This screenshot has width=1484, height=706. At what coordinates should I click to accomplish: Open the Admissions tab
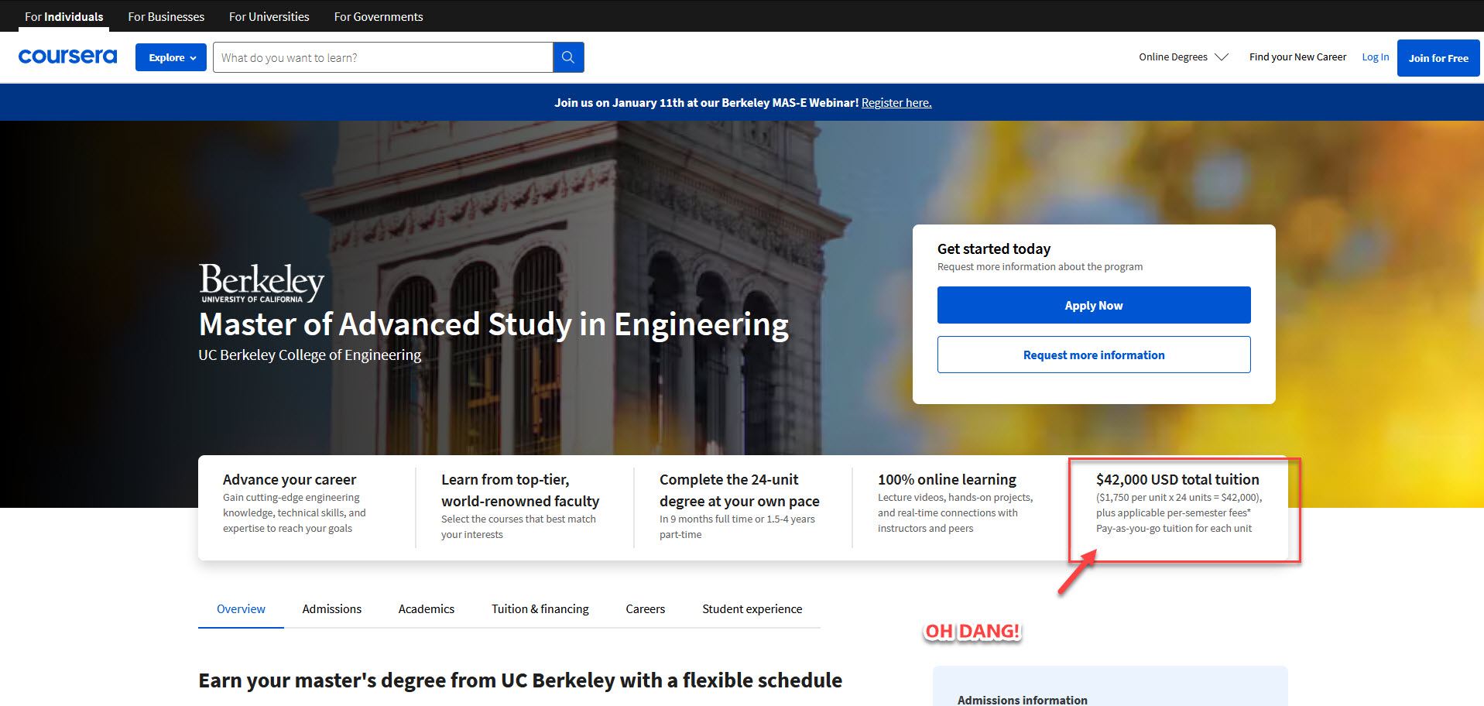coord(332,609)
